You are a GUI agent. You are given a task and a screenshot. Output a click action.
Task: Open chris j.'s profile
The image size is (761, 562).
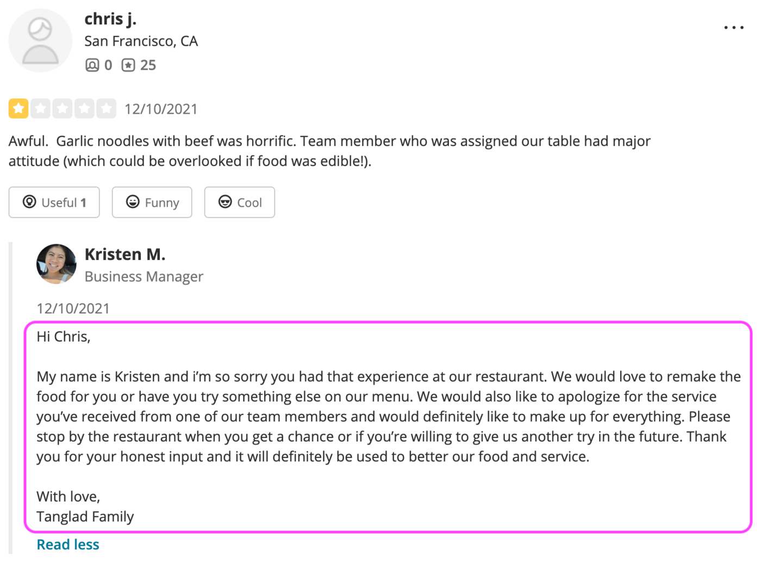pyautogui.click(x=111, y=18)
